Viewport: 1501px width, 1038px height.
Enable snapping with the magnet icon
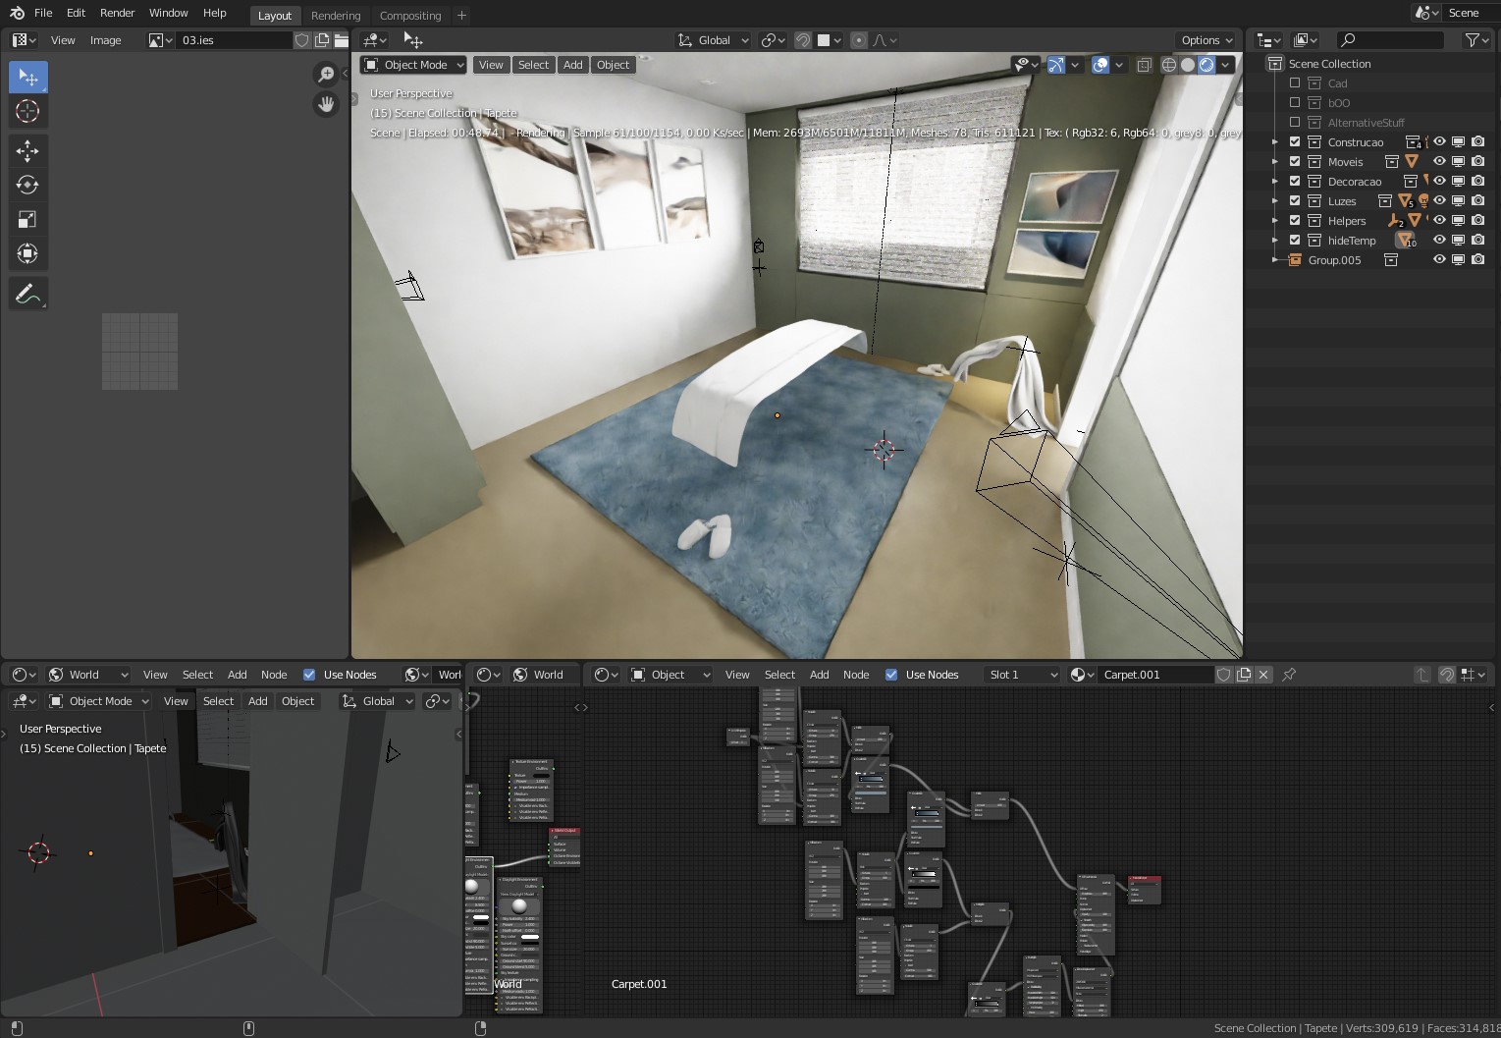pyautogui.click(x=803, y=39)
